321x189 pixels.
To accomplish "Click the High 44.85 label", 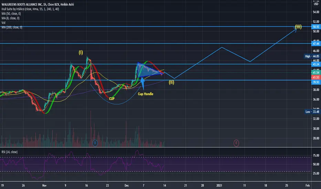I will pyautogui.click(x=312, y=56).
